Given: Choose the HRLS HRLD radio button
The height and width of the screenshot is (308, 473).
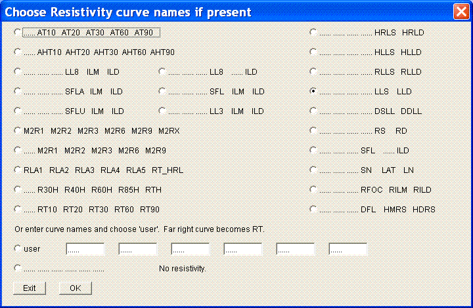Looking at the screenshot, I should click(313, 32).
